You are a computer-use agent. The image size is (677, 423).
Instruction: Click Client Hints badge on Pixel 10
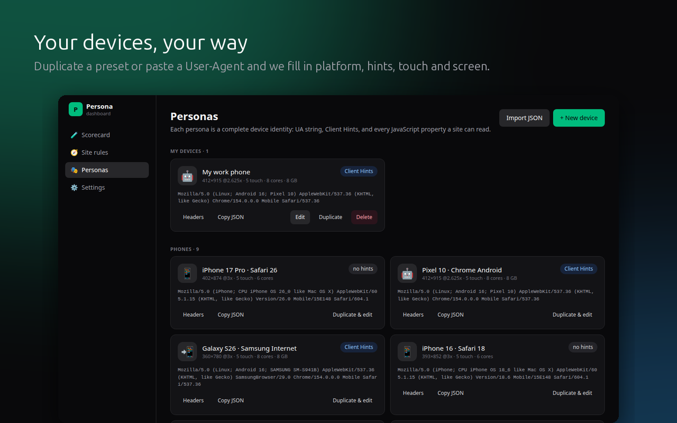click(579, 269)
